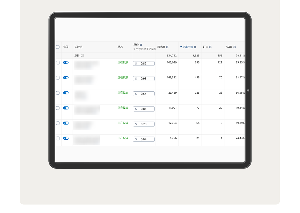Focus the bid field showing 0.64
The width and height of the screenshot is (300, 213).
coord(144,139)
